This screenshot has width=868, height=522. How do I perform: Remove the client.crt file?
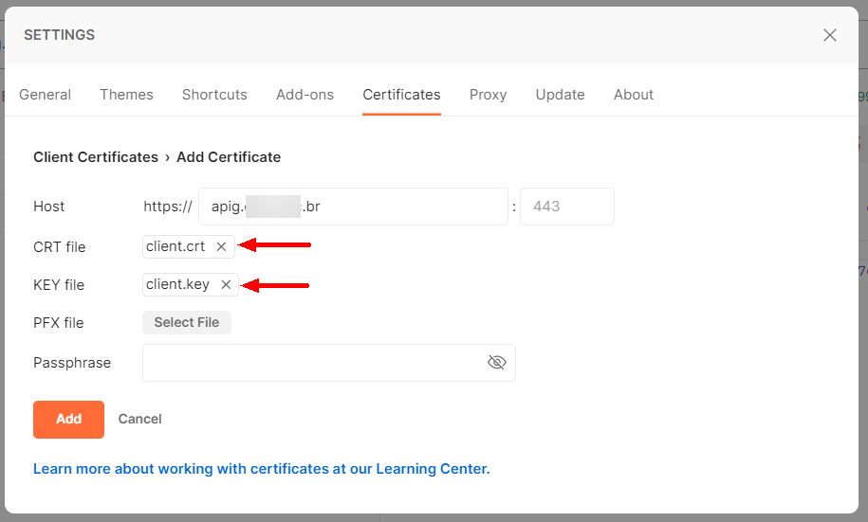221,246
